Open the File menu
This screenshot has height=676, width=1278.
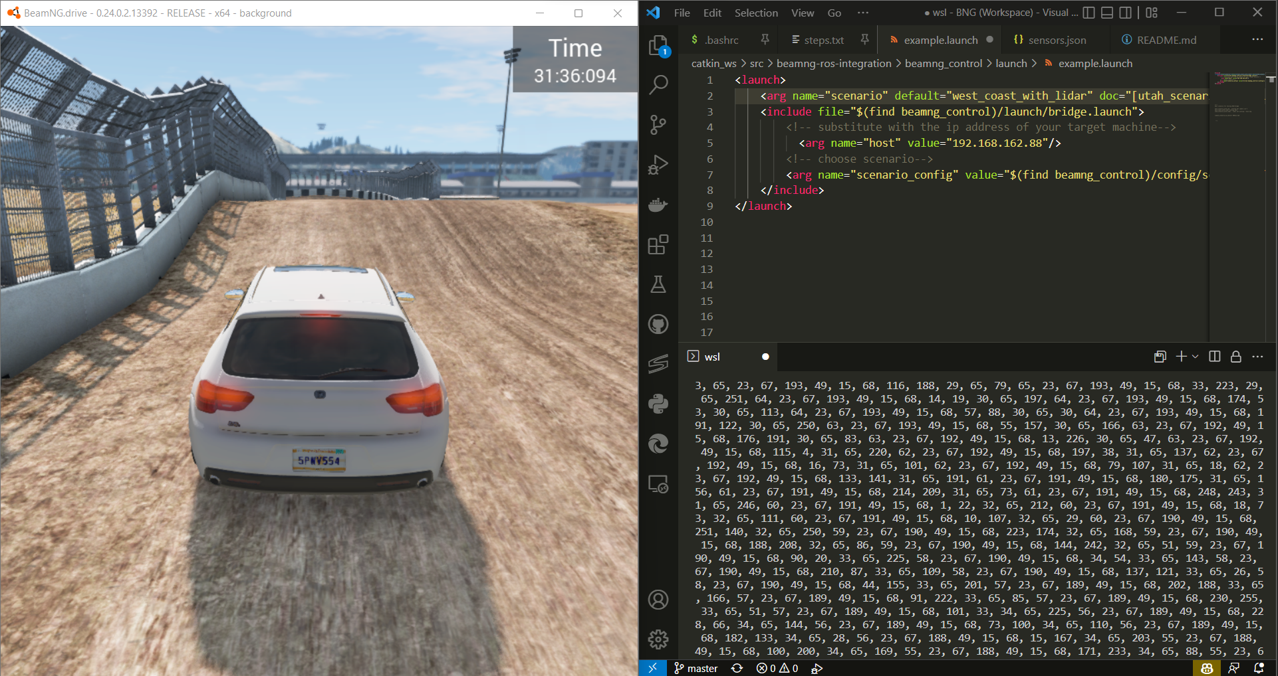pyautogui.click(x=682, y=13)
